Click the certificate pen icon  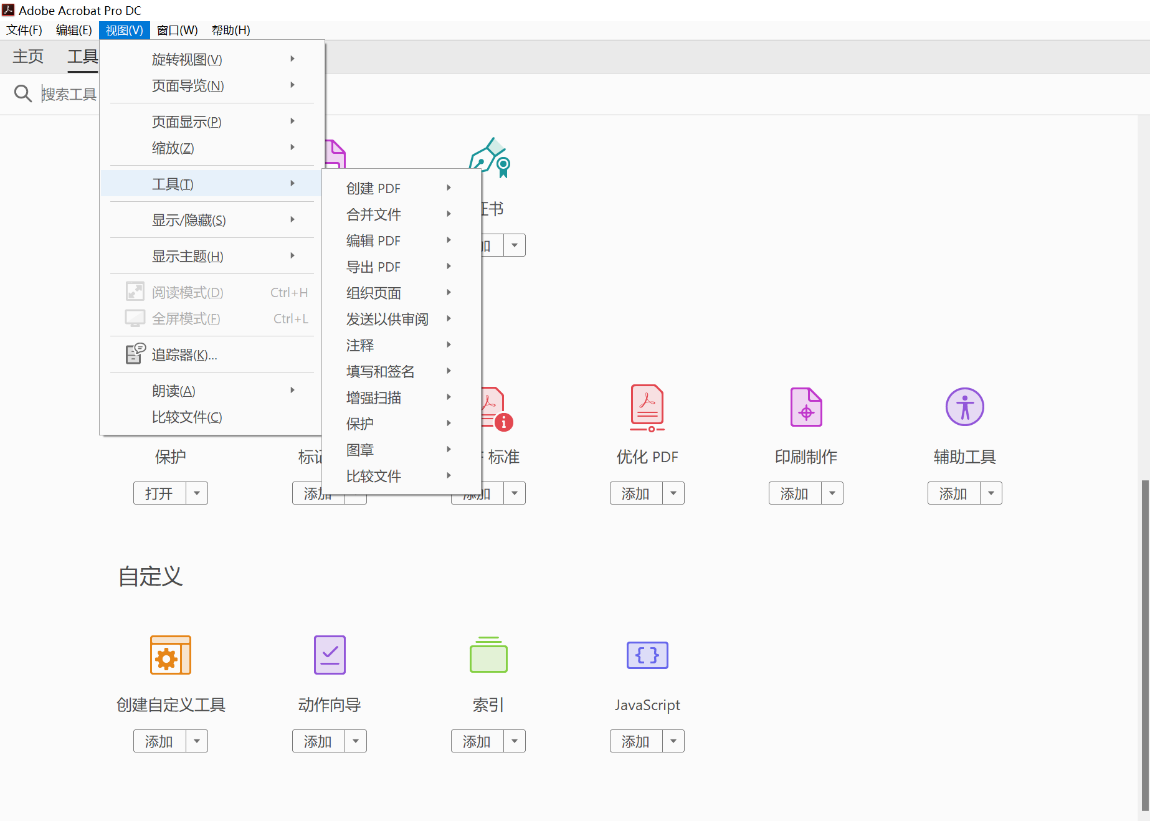(490, 157)
